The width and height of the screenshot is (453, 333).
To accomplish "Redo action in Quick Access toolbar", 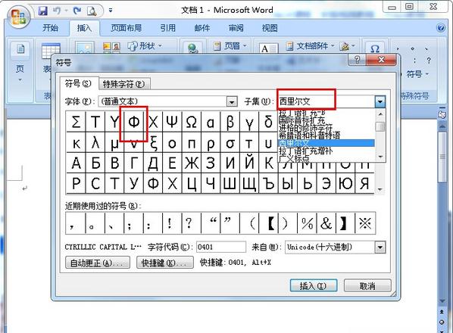I will pyautogui.click(x=77, y=11).
